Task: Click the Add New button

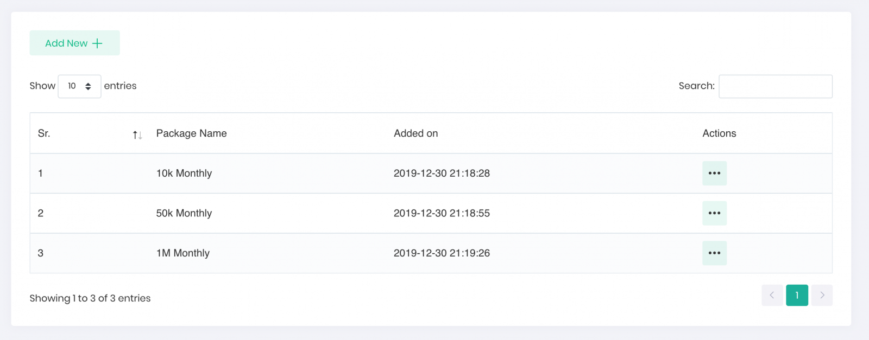Action: [x=74, y=43]
